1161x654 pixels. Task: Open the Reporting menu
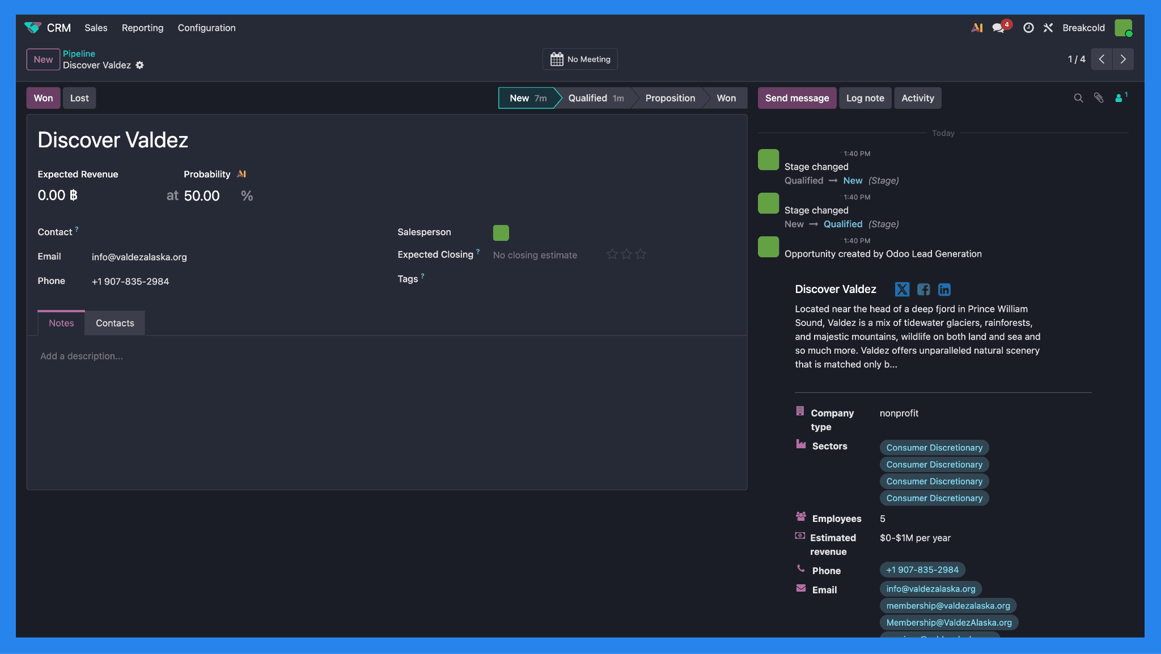coord(142,28)
